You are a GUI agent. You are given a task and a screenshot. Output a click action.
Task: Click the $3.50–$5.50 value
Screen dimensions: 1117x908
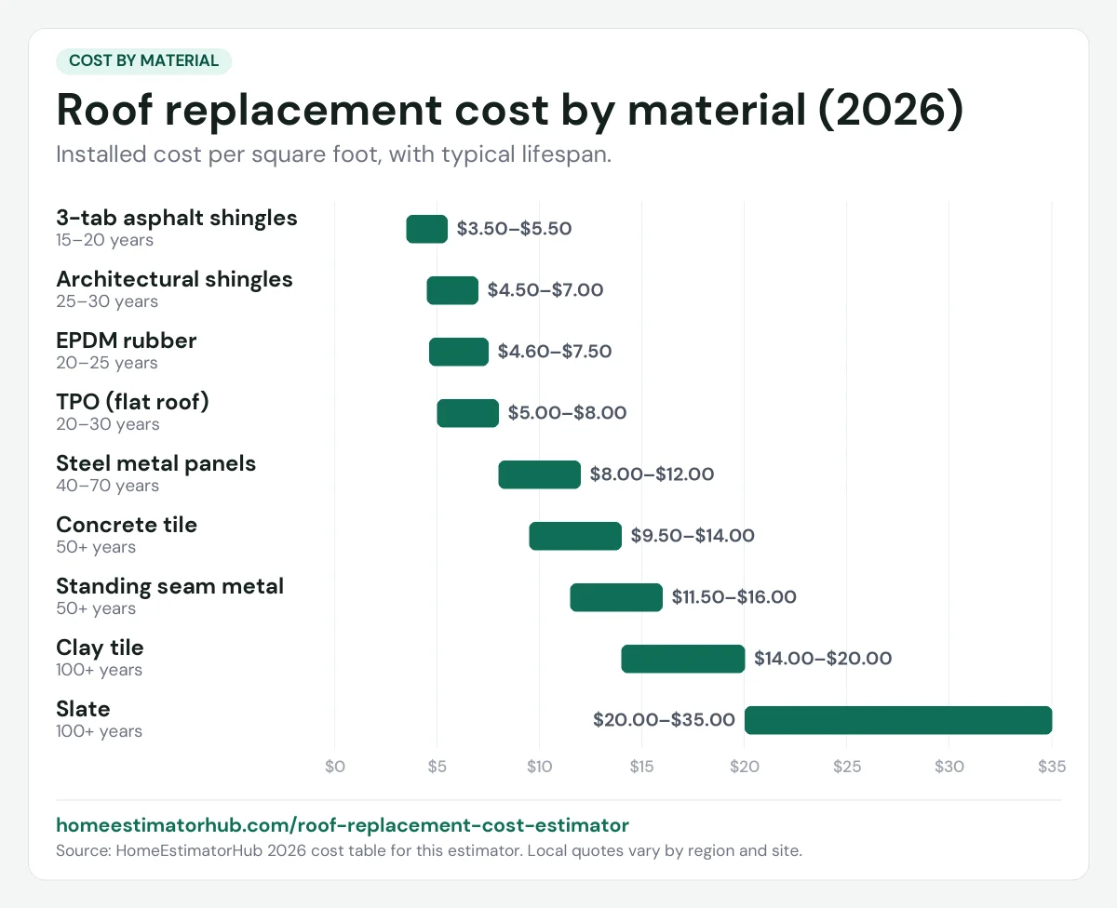coord(514,229)
